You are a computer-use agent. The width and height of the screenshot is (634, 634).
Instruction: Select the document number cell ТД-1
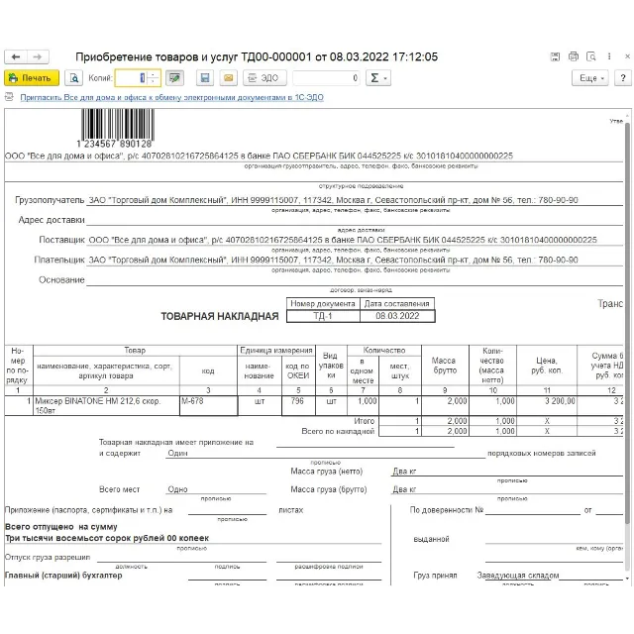click(x=323, y=316)
